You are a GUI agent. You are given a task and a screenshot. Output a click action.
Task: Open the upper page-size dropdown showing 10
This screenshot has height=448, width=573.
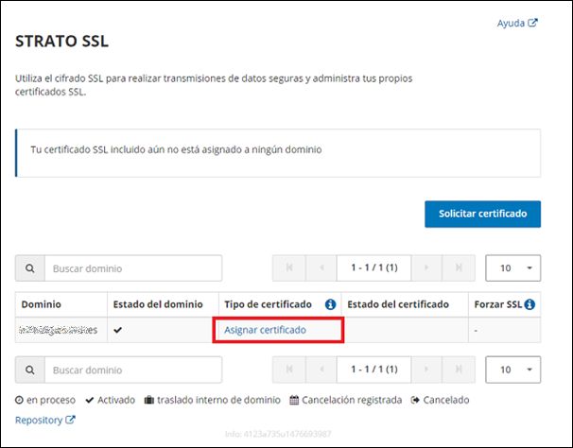[513, 267]
